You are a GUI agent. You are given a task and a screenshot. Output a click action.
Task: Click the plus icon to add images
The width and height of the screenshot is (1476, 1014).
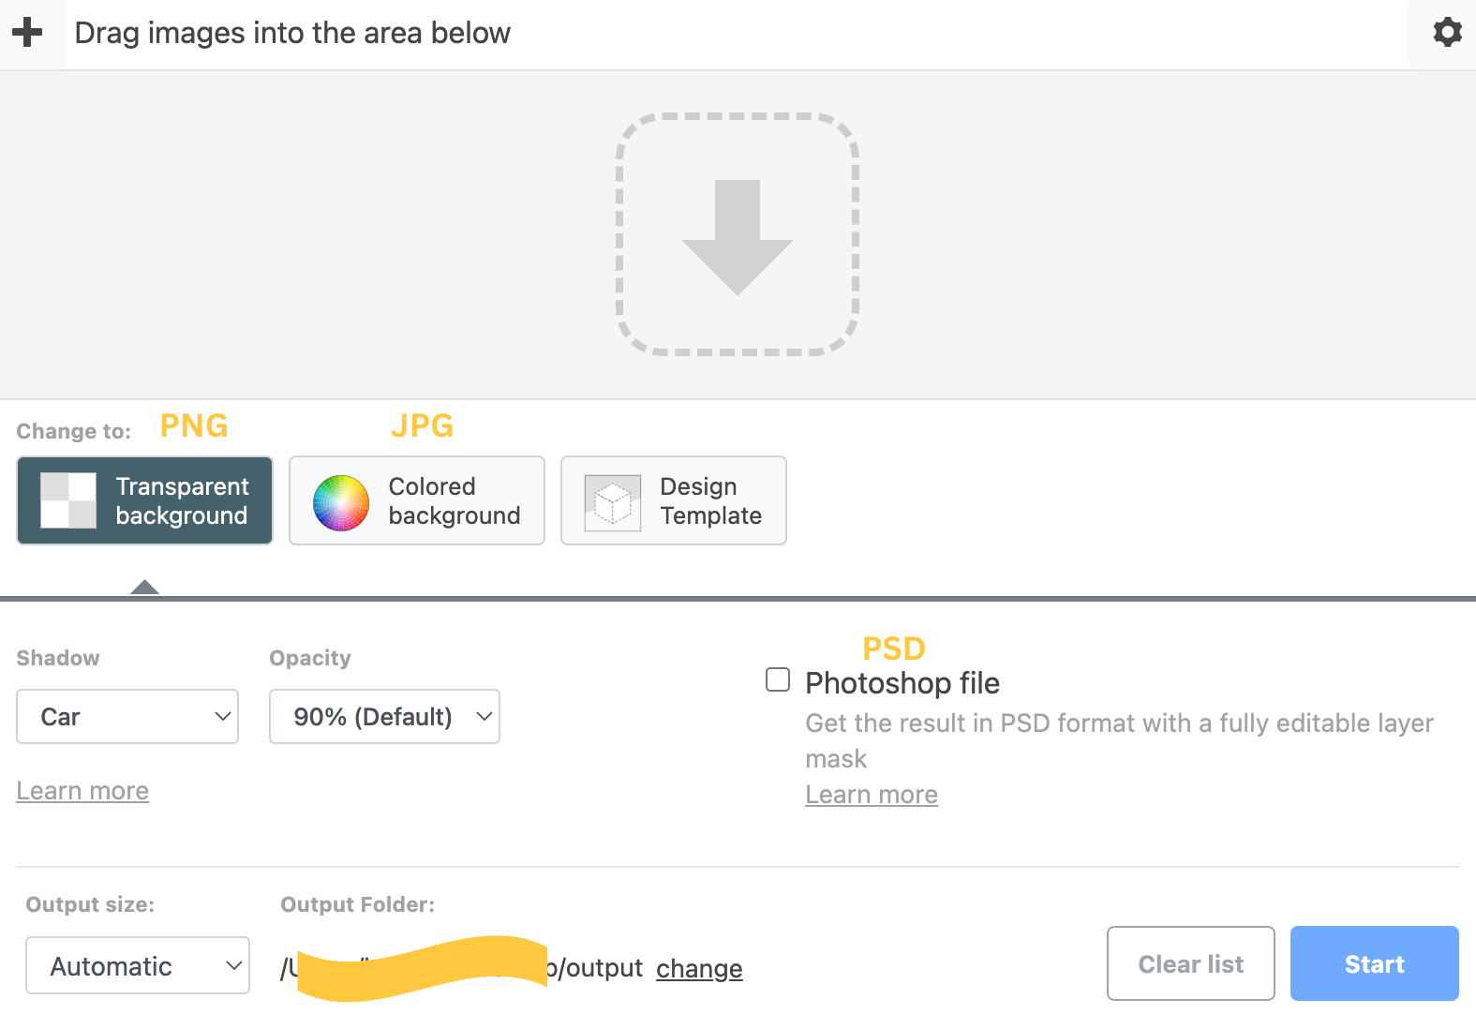point(27,33)
